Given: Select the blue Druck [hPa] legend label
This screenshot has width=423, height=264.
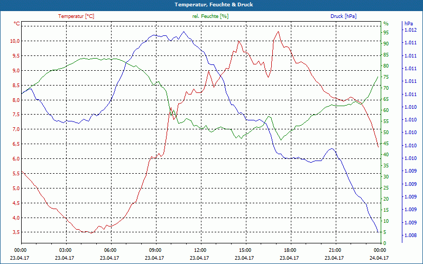Looking at the screenshot, I should 343,16.
